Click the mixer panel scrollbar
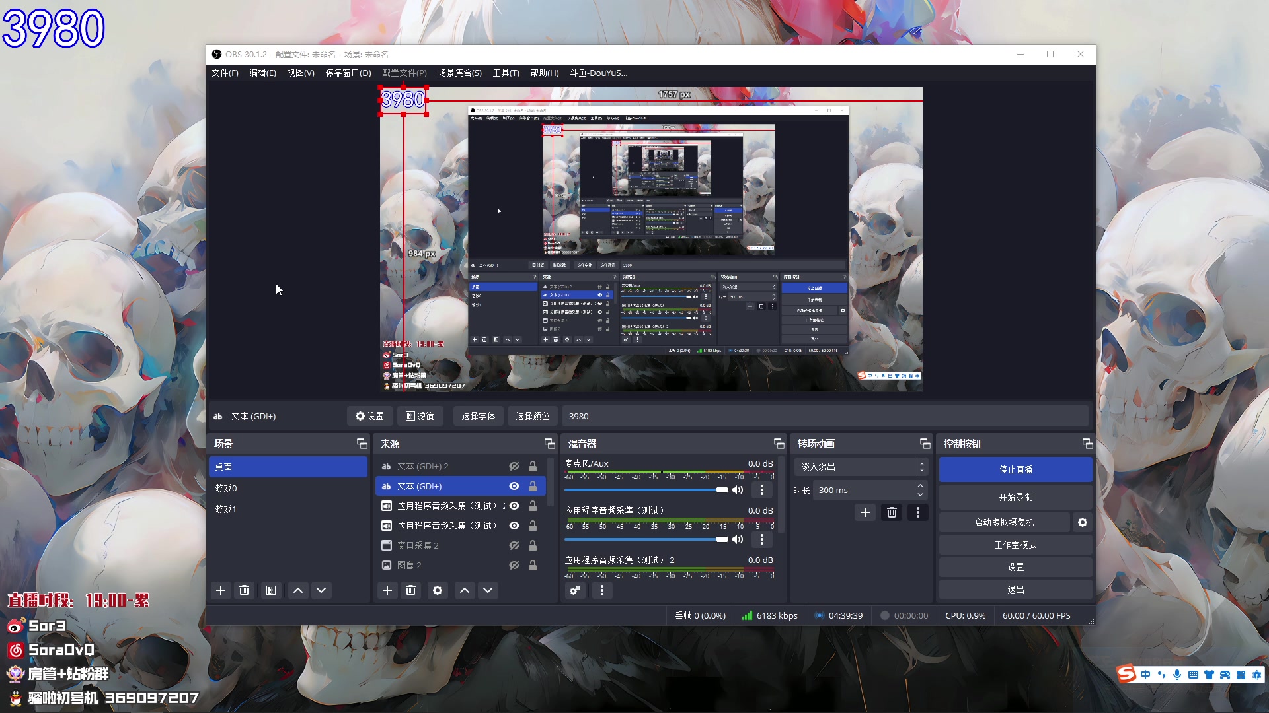 coord(781,495)
